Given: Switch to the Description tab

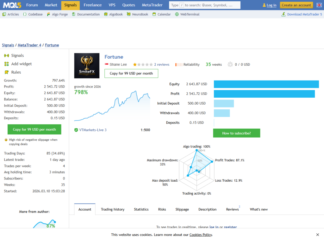Looking at the screenshot, I should pos(208,209).
